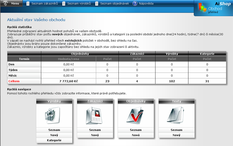233x146 pixels.
Task: Click the Texty card header
Action: point(176,101)
